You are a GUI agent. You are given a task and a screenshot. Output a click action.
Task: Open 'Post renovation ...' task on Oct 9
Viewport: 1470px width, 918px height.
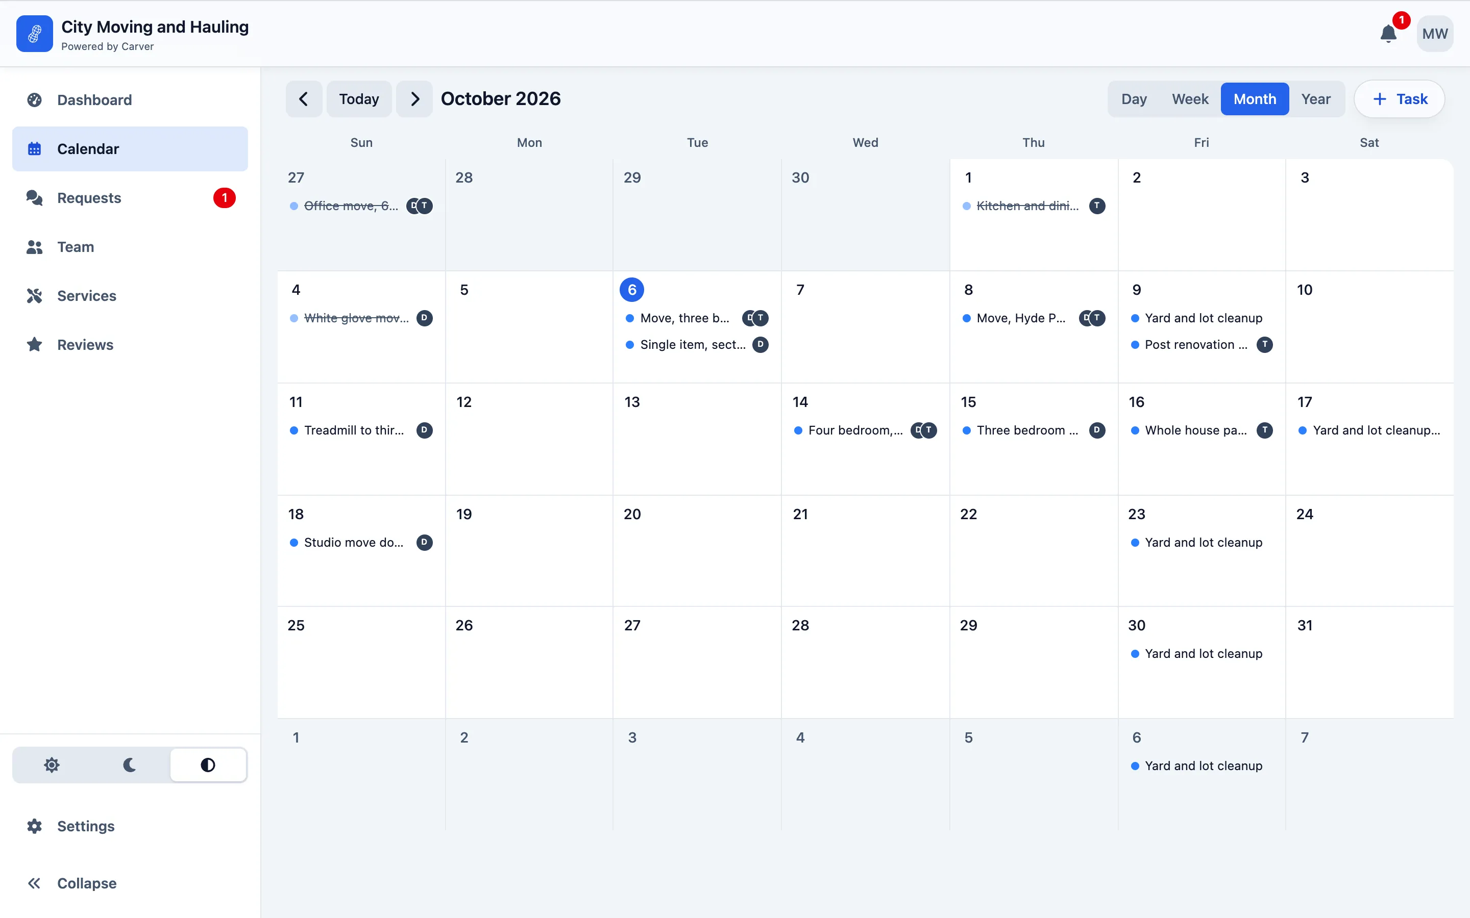[1202, 345]
